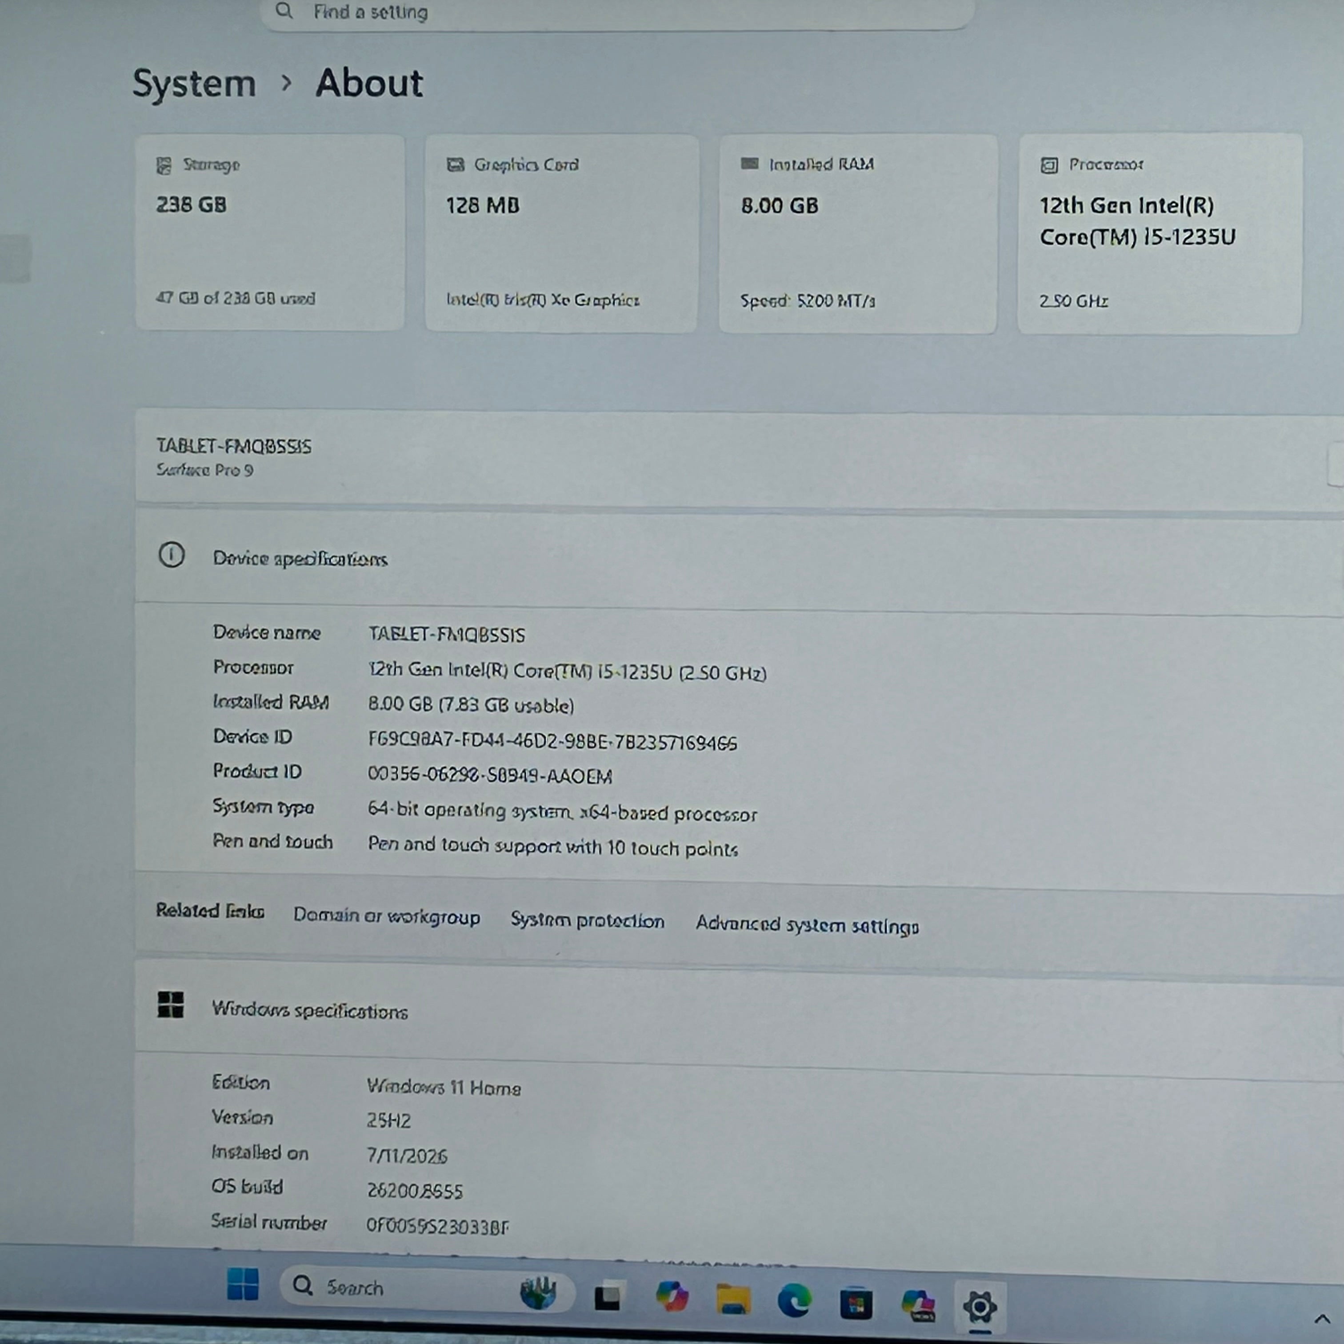Click "Intel(R) Iris(R) Xe Graphics" text
Viewport: 1344px width, 1344px height.
(x=543, y=300)
